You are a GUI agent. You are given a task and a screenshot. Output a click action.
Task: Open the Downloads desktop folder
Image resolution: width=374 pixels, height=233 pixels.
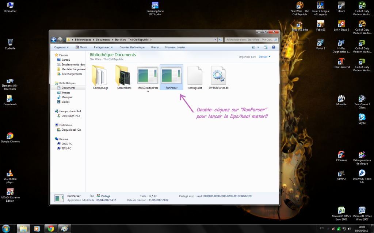pos(10,100)
